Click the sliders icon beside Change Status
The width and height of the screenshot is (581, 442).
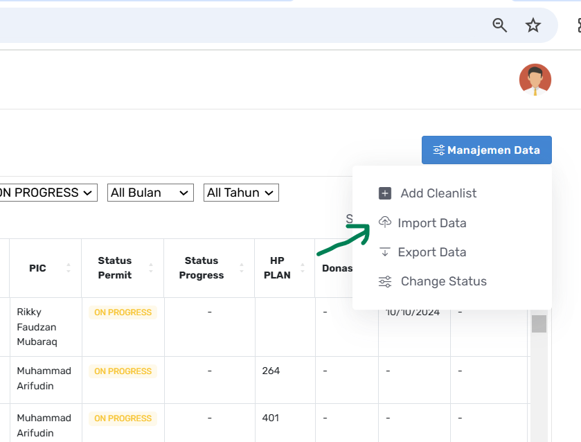385,281
